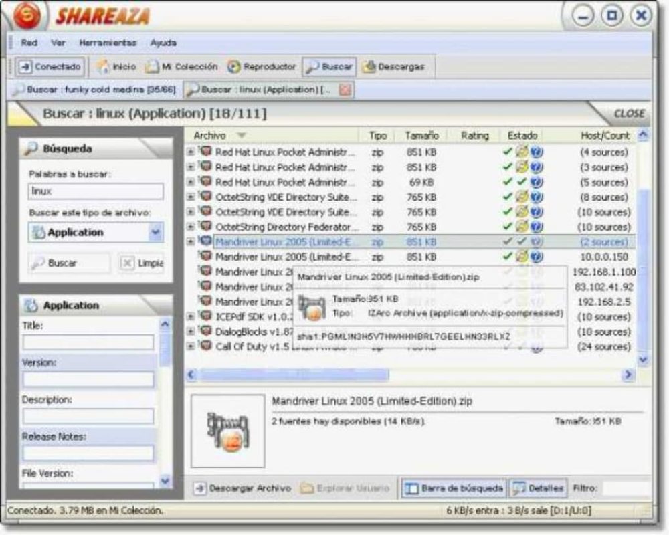Click the CLOSE label on search header
The height and width of the screenshot is (535, 669).
(x=629, y=114)
